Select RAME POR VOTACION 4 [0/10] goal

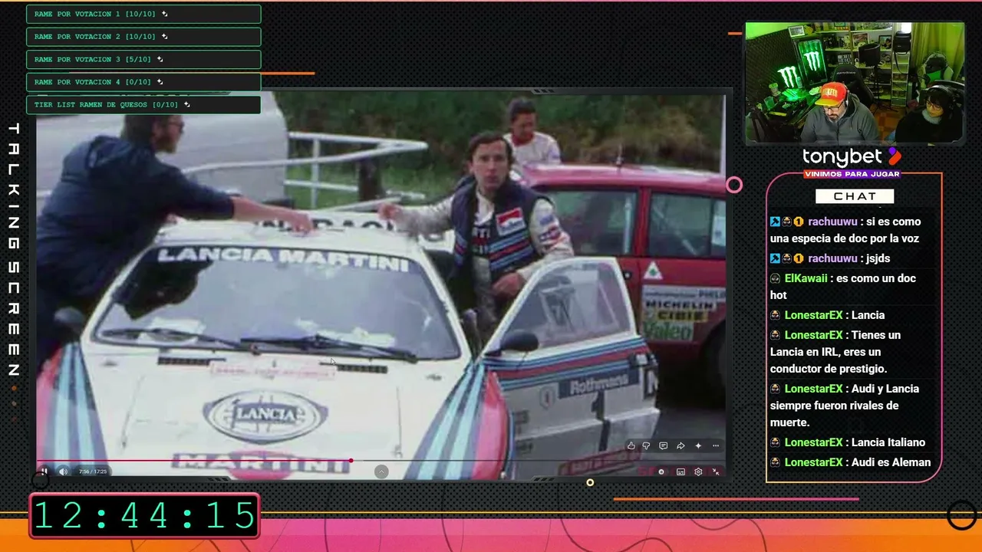coord(143,82)
